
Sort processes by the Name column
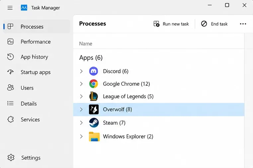point(86,43)
